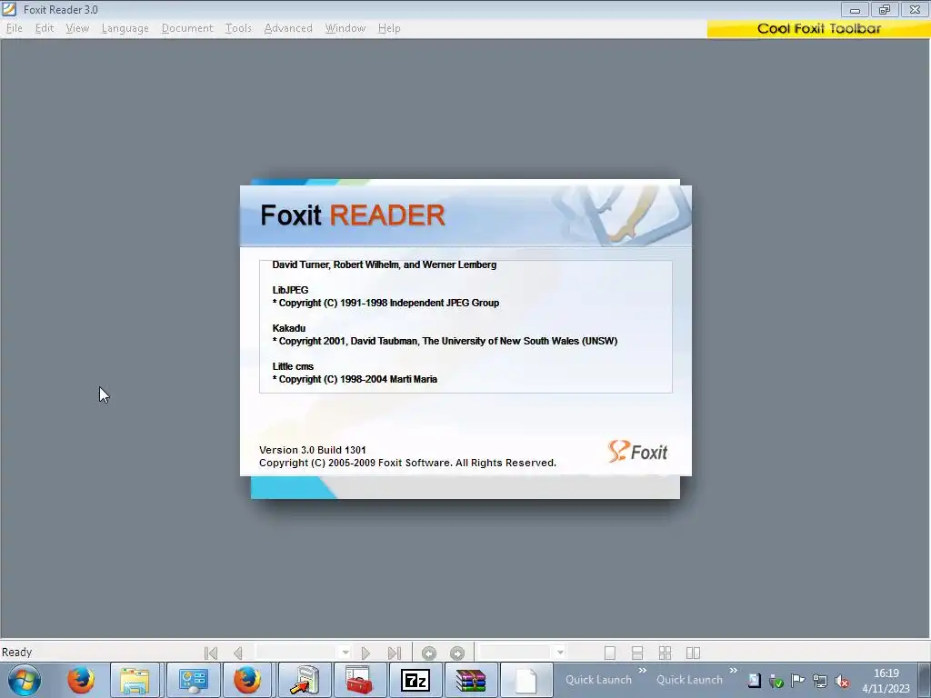
Task: Open the installer taskbar icon with the arrow
Action: click(x=305, y=680)
